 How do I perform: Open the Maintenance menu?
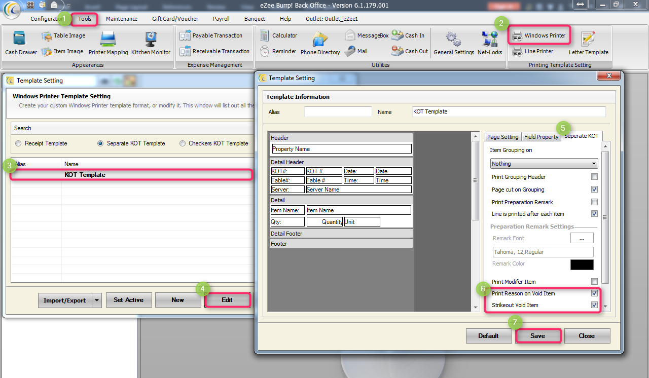(122, 19)
